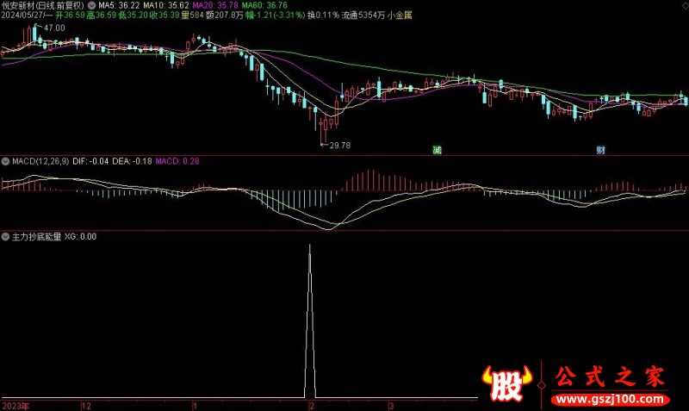Click the MA10: 35.62 moving average label
This screenshot has height=411, width=689.
click(x=166, y=5)
